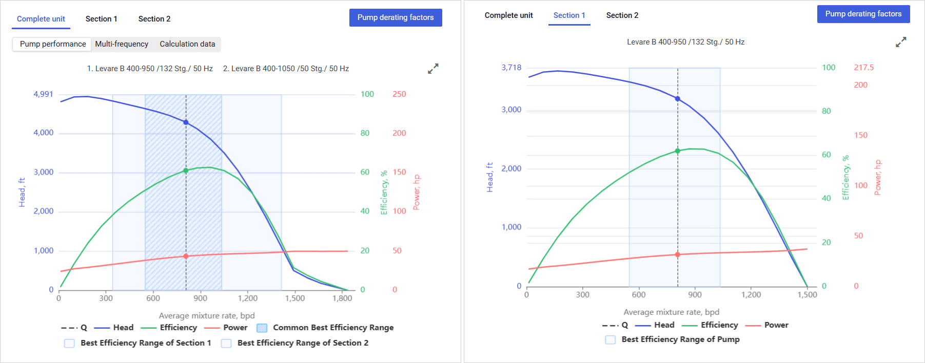Expand the left chart to fullscreen
This screenshot has width=925, height=363.
click(x=433, y=69)
